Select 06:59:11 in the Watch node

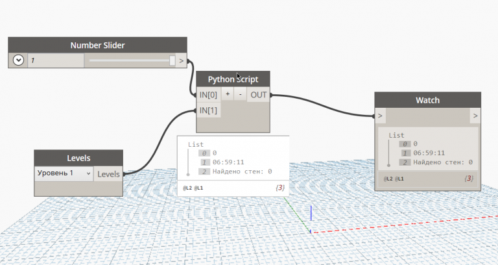pos(429,153)
